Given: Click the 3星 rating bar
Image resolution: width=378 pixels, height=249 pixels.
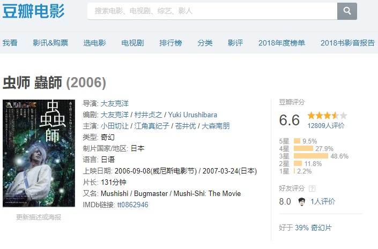Looking at the screenshot, I should pyautogui.click(x=311, y=156).
